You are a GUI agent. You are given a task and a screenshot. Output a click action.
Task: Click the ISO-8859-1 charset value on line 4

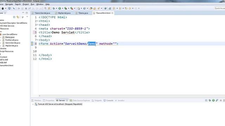[77, 29]
